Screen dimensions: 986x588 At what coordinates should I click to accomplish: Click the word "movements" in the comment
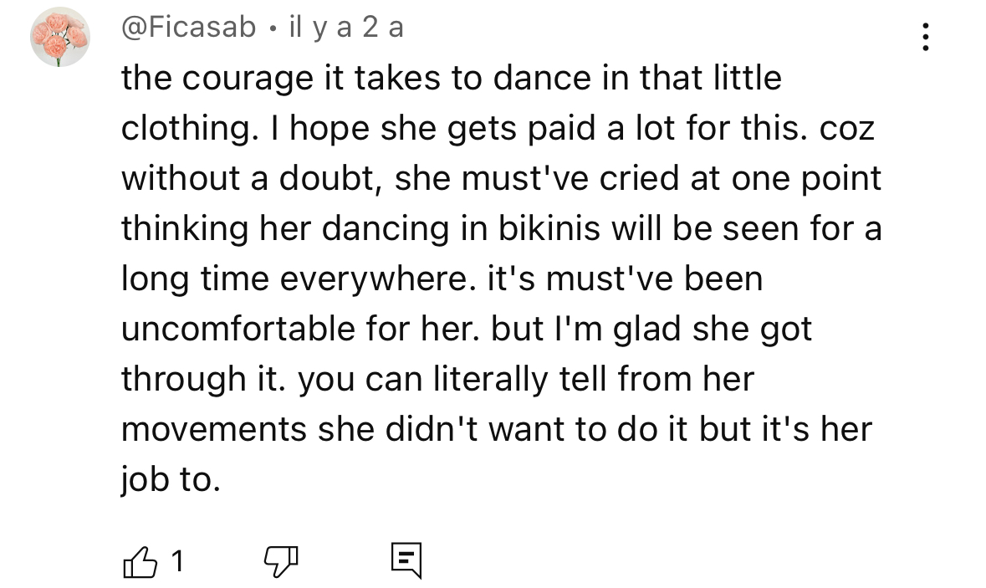point(214,429)
